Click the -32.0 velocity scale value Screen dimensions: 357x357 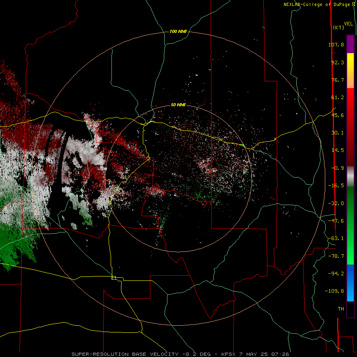336,203
